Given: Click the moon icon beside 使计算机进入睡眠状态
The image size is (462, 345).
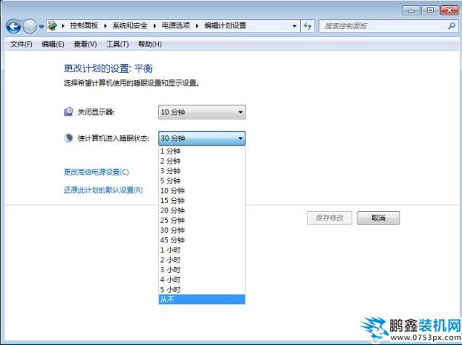Looking at the screenshot, I should pyautogui.click(x=68, y=138).
